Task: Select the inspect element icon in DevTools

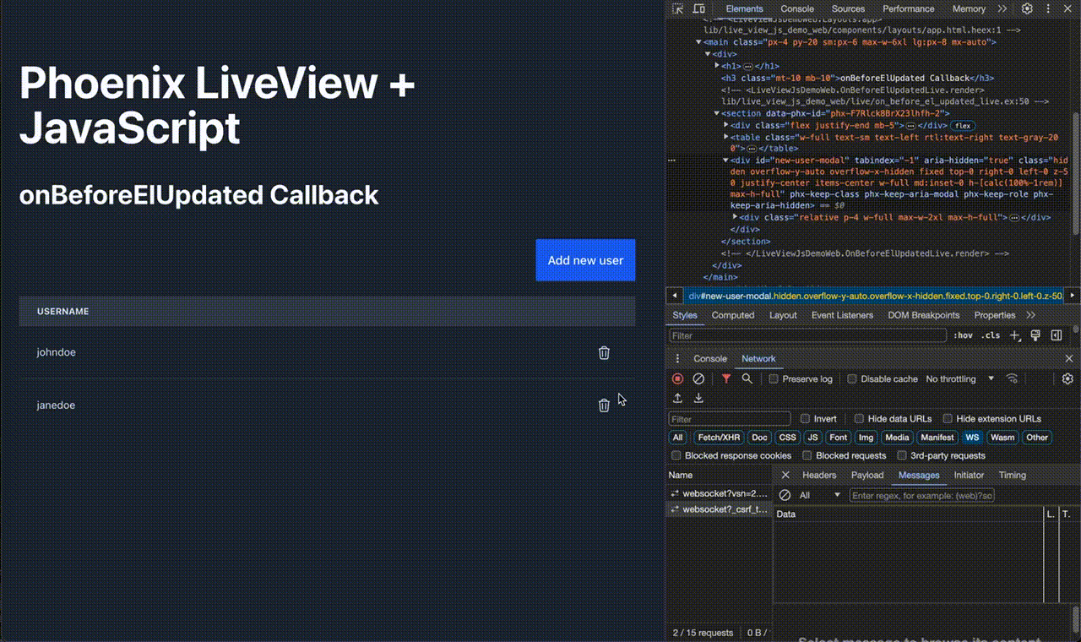Action: tap(676, 8)
